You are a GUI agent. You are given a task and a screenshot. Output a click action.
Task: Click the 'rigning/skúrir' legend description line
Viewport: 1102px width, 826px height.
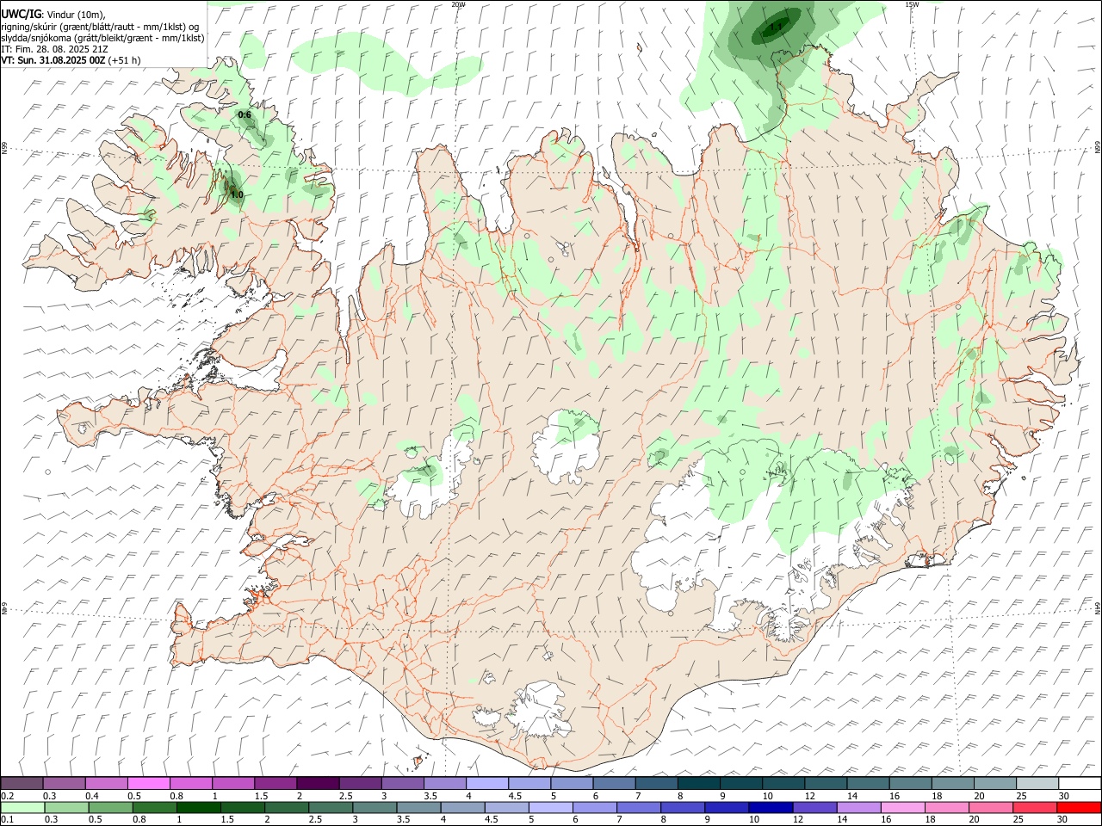(x=101, y=27)
